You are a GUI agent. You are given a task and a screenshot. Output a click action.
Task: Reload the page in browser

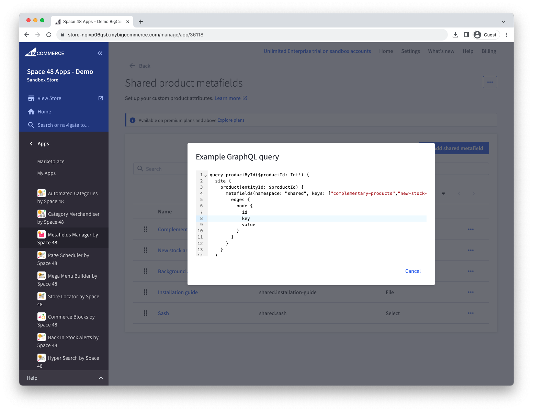pos(49,35)
